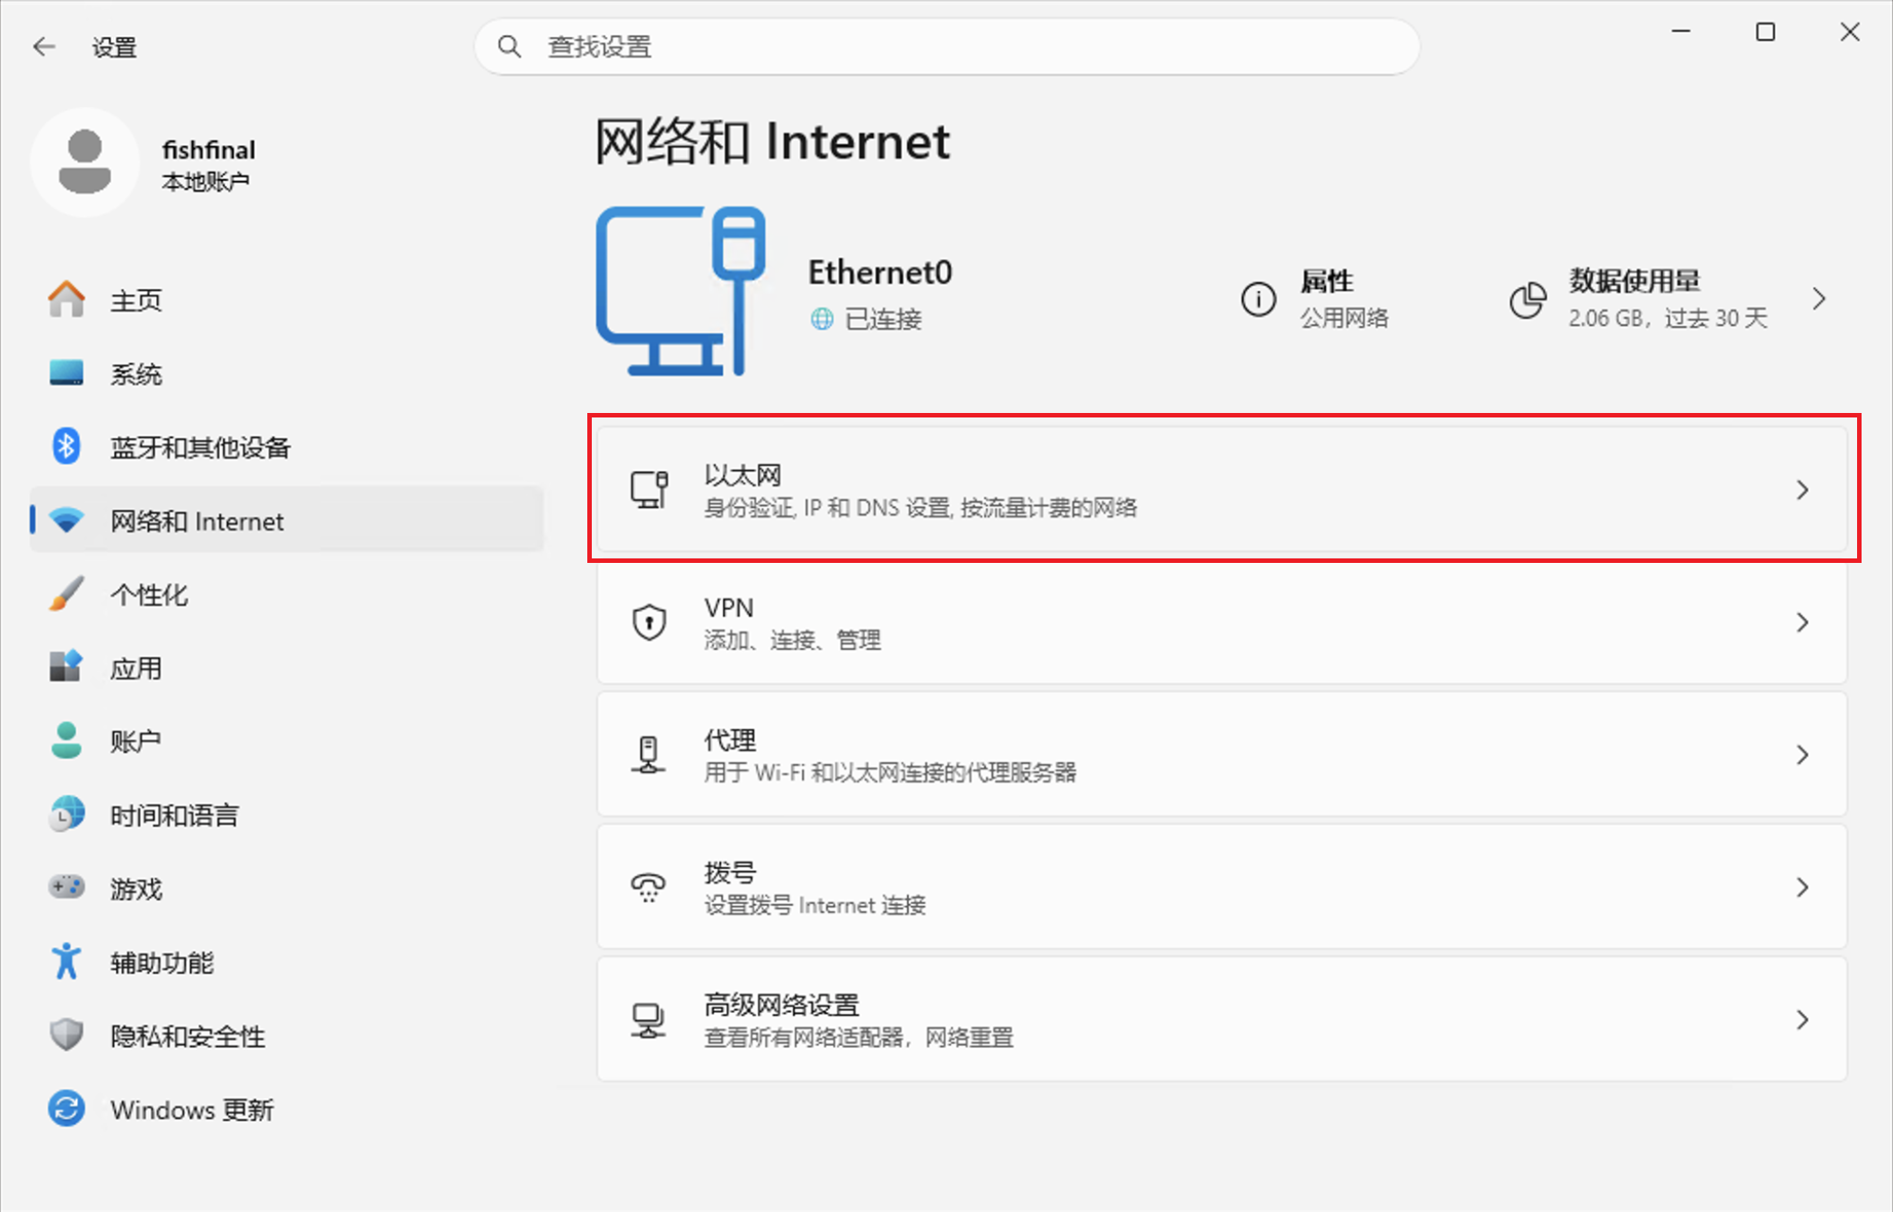Expand the VPN row chevron

tap(1802, 622)
